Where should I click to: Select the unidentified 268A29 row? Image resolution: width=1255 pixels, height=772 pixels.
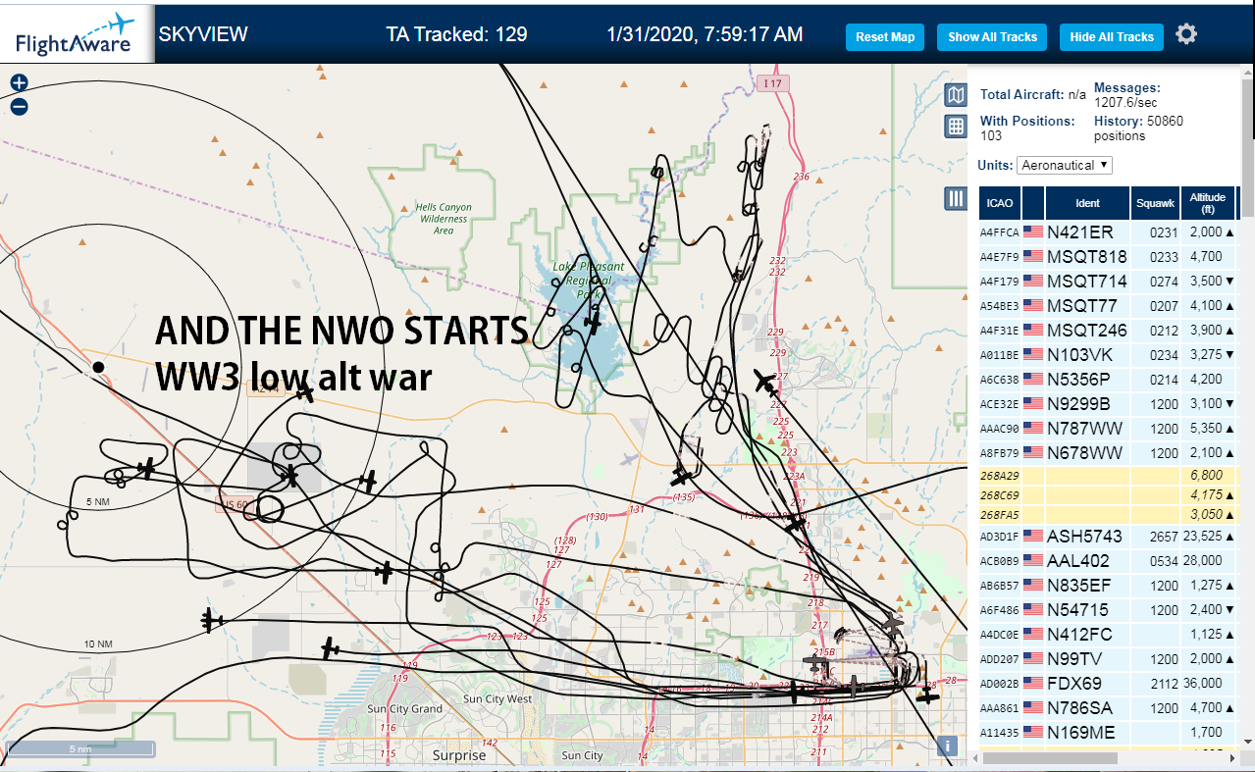(x=1108, y=475)
